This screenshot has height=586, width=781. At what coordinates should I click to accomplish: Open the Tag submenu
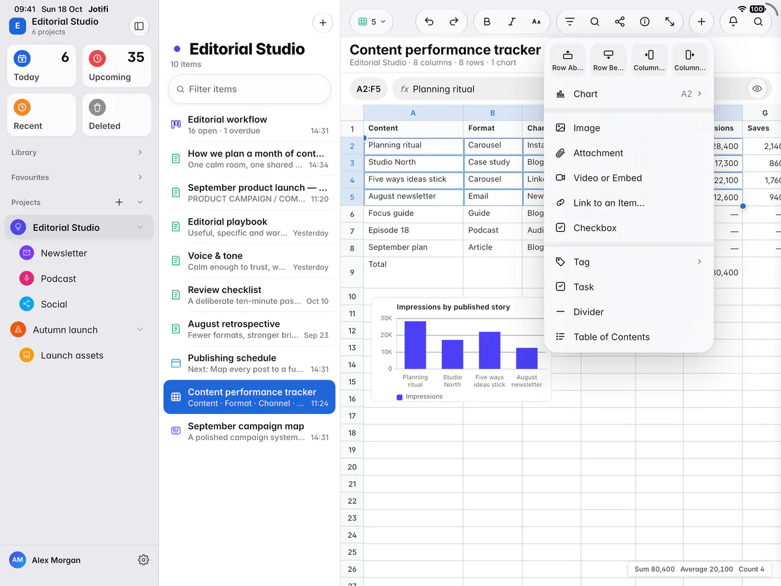pos(629,262)
